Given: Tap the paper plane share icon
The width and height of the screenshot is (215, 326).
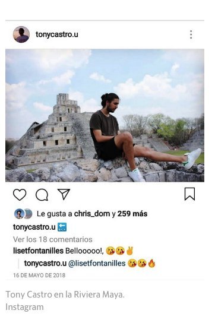Looking at the screenshot, I should click(x=64, y=194).
